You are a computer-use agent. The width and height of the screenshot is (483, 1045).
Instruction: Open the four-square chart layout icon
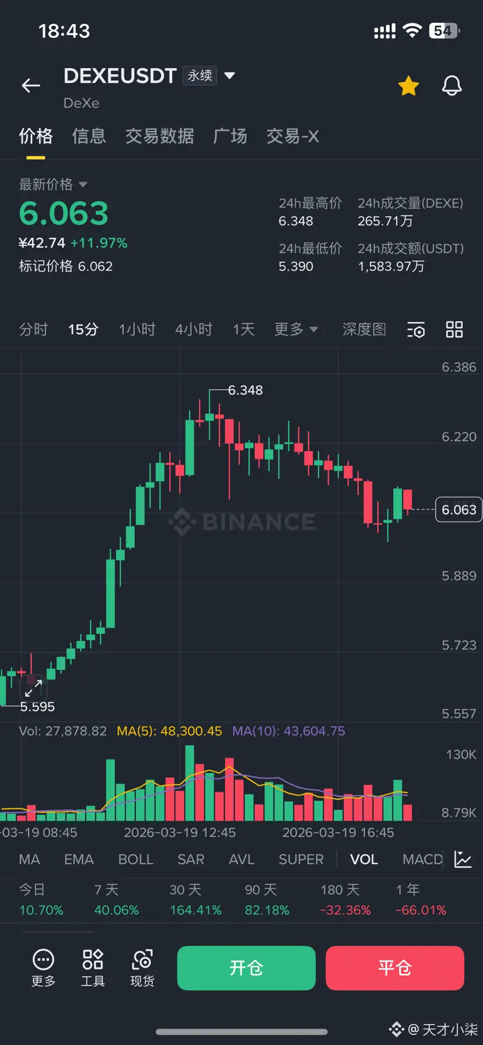[x=454, y=329]
